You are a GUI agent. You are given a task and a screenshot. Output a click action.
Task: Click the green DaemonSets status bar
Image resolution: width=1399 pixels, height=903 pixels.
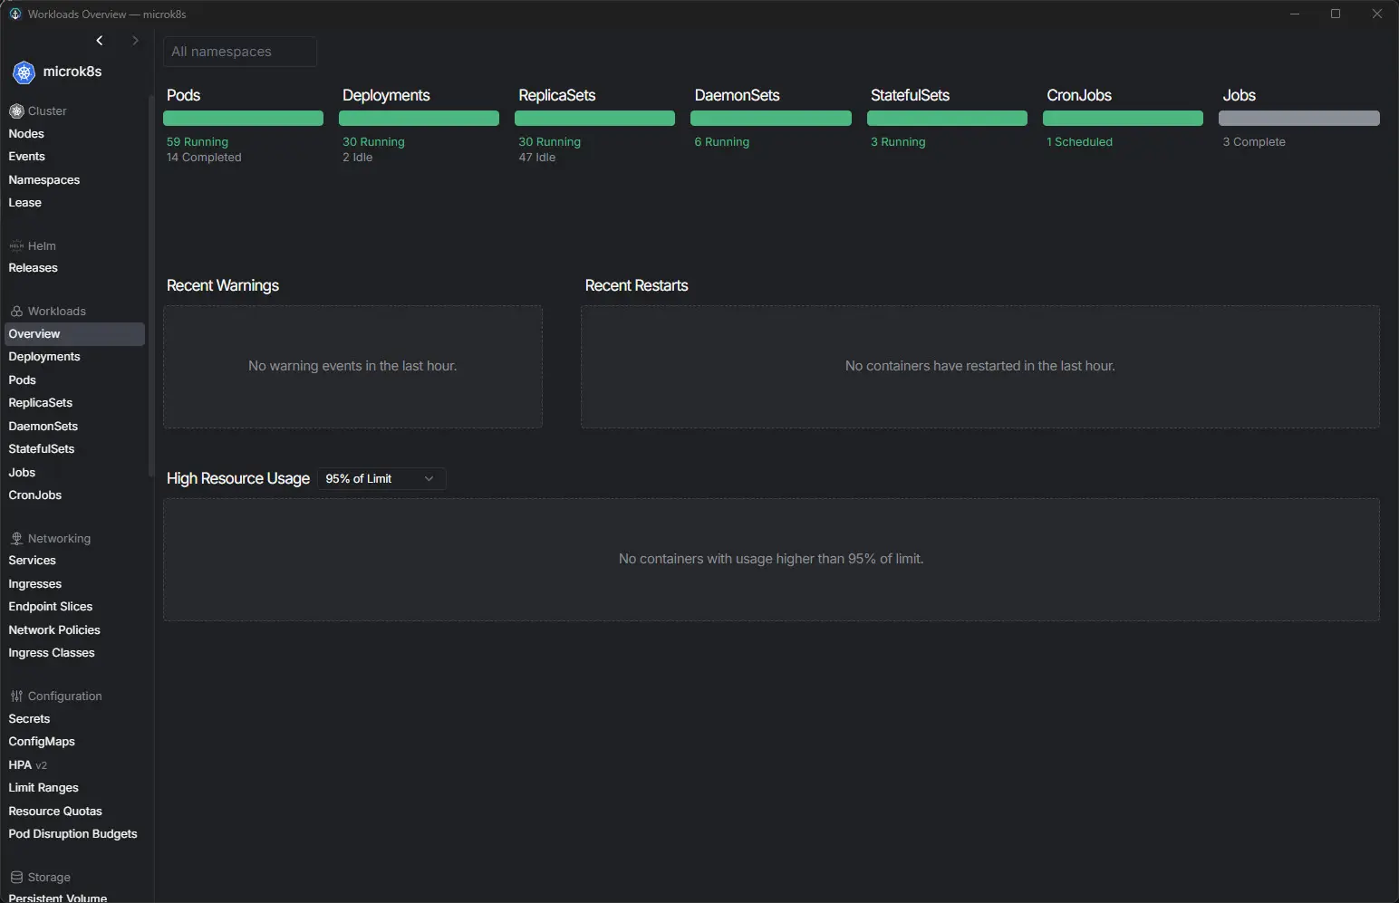click(x=770, y=119)
